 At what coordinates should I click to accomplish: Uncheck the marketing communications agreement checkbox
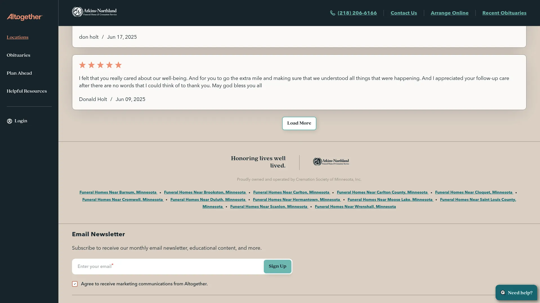pos(75,284)
